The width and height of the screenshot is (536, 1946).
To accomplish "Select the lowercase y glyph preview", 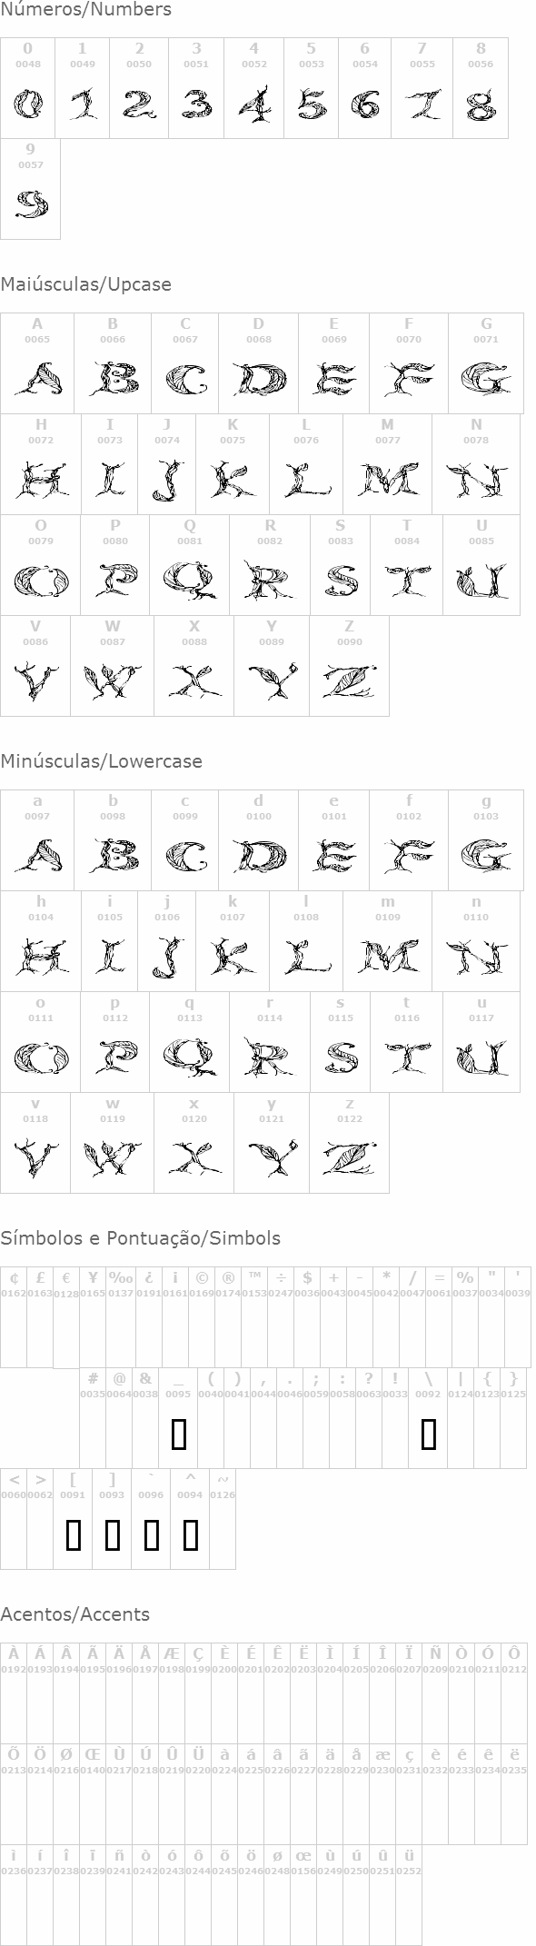I will [273, 1158].
